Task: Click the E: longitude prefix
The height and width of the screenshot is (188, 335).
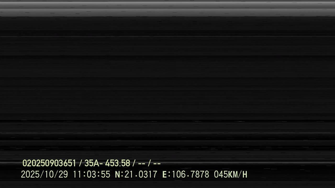Action: pos(166,174)
